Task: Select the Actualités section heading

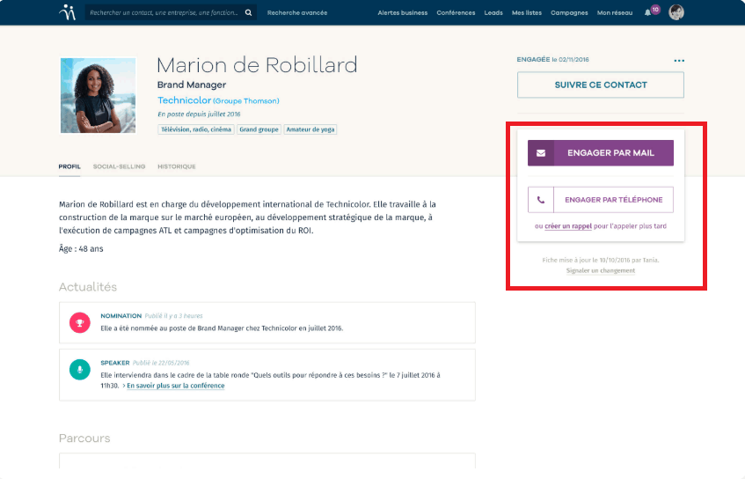Action: [x=88, y=287]
